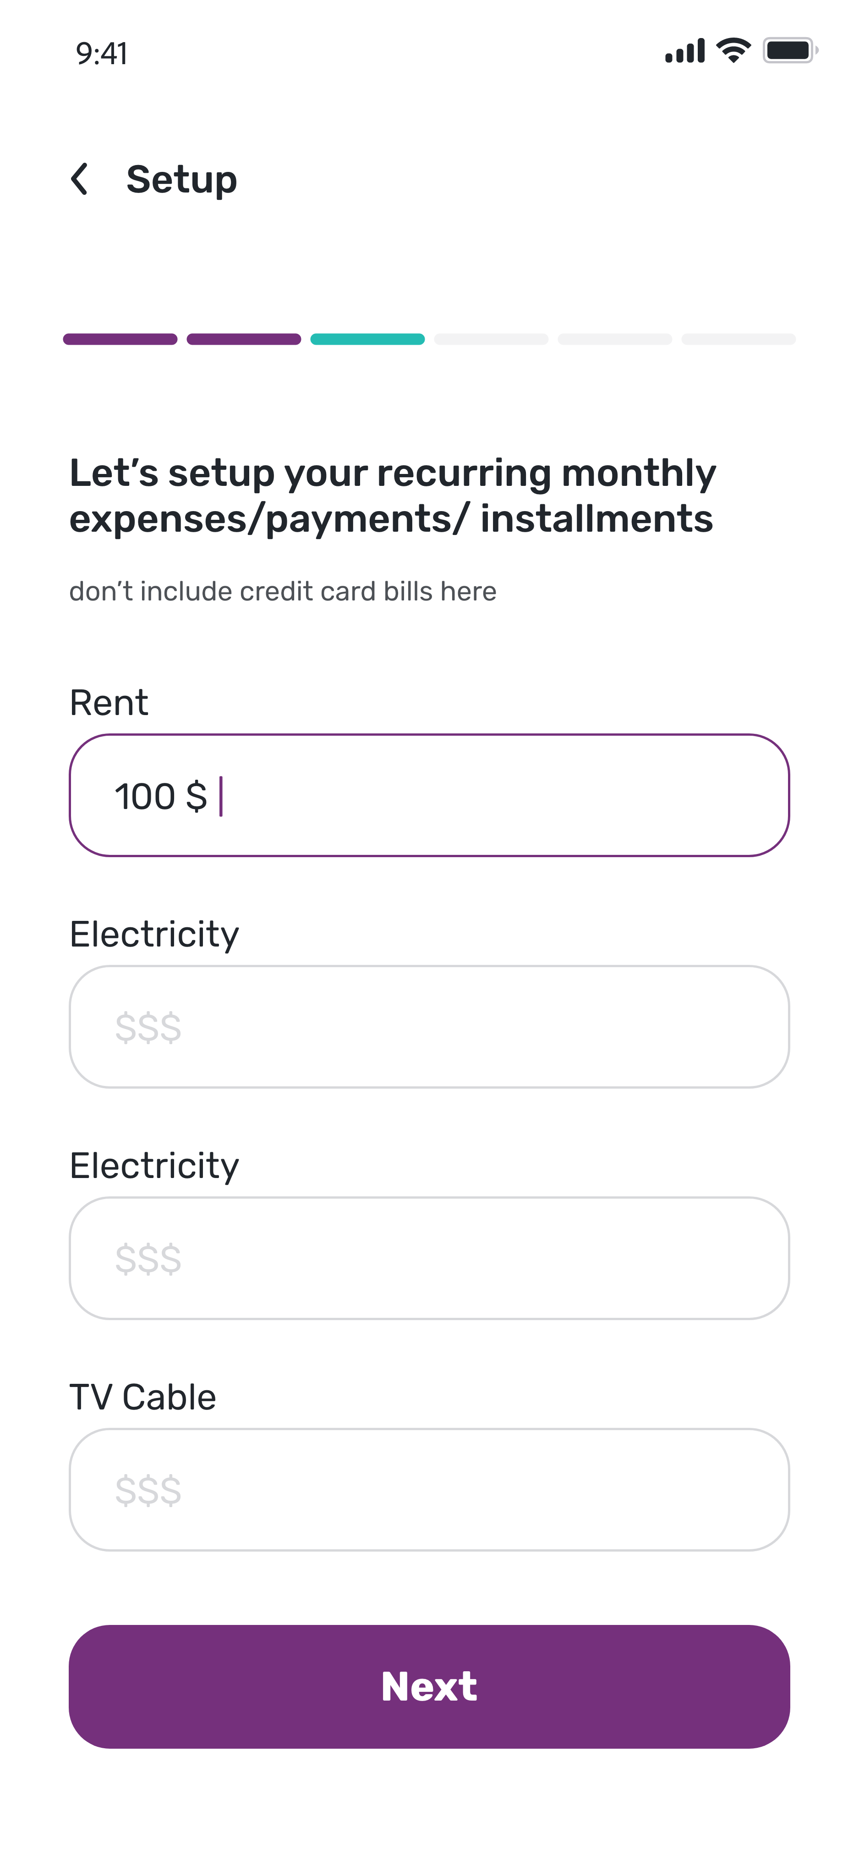The image size is (859, 1861).
Task: Tap the battery status icon
Action: 790,50
